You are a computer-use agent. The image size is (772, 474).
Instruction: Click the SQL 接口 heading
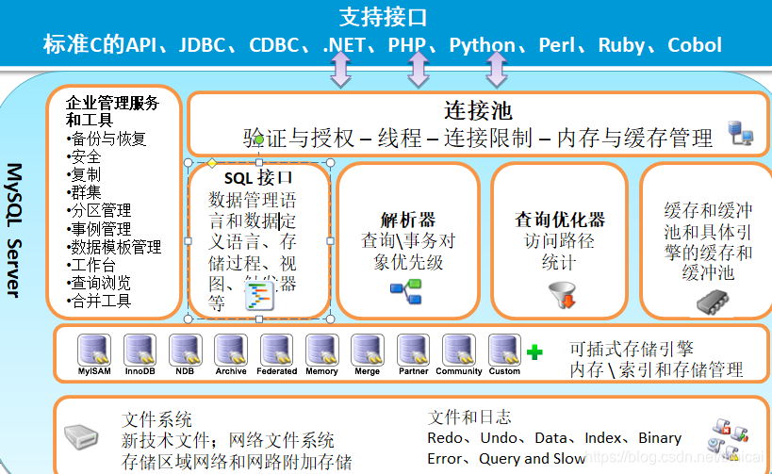tap(258, 178)
